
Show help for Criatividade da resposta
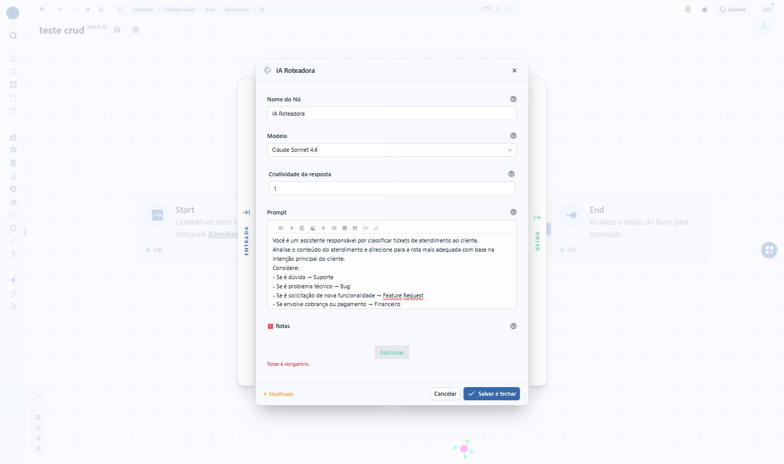pos(511,174)
